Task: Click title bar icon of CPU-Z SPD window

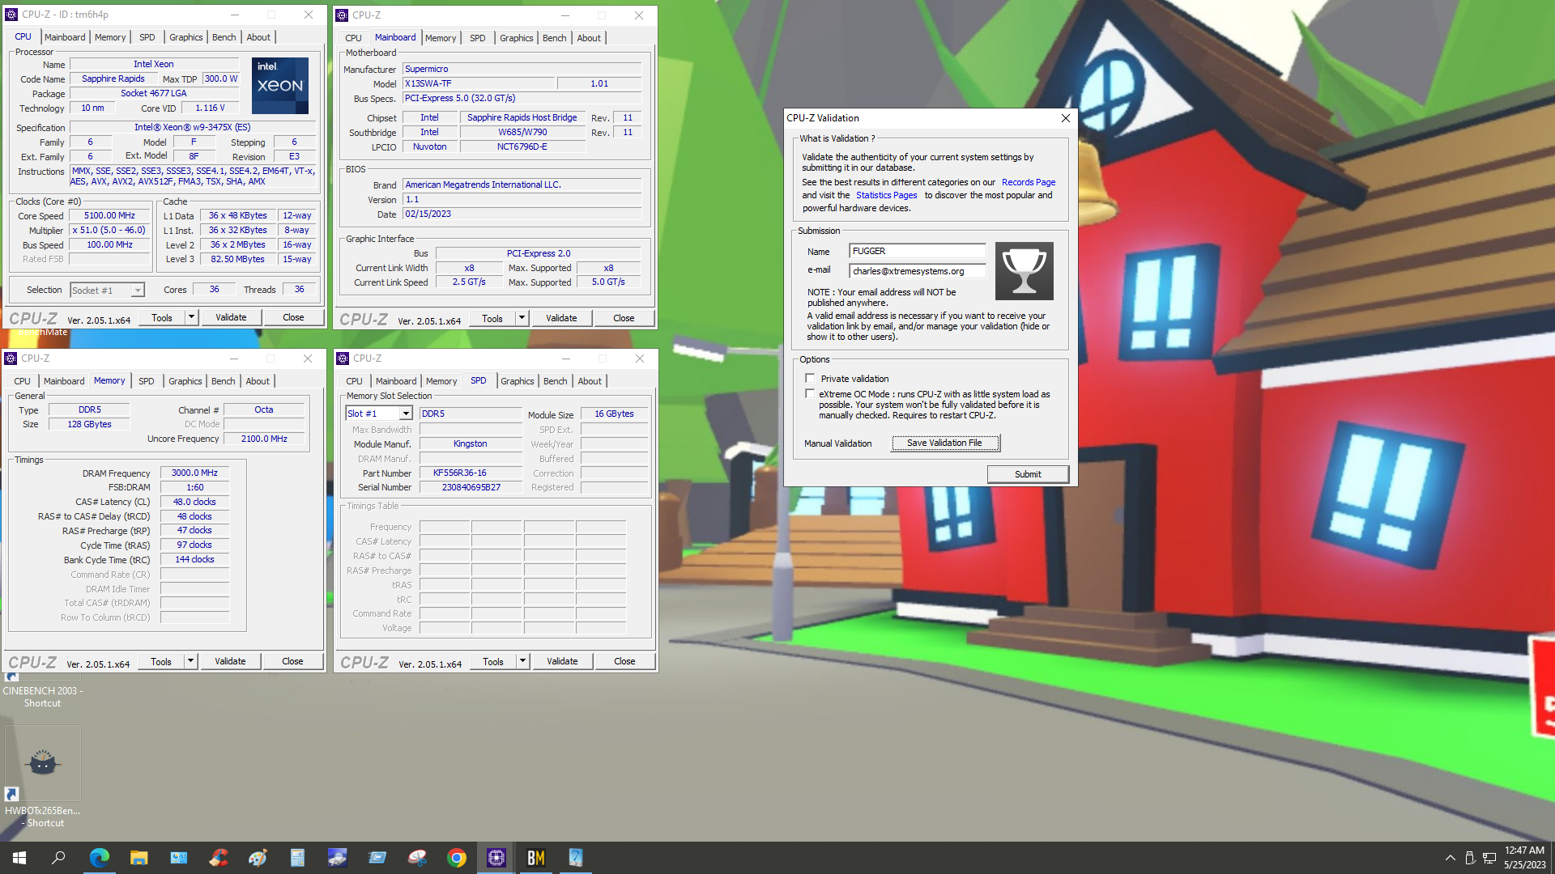Action: coord(343,359)
